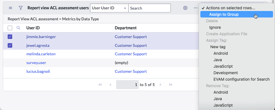The height and width of the screenshot is (110, 275).
Task: Remove the Java tag
Action: [x=218, y=99]
